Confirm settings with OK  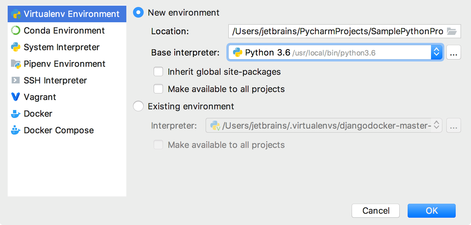click(x=431, y=210)
